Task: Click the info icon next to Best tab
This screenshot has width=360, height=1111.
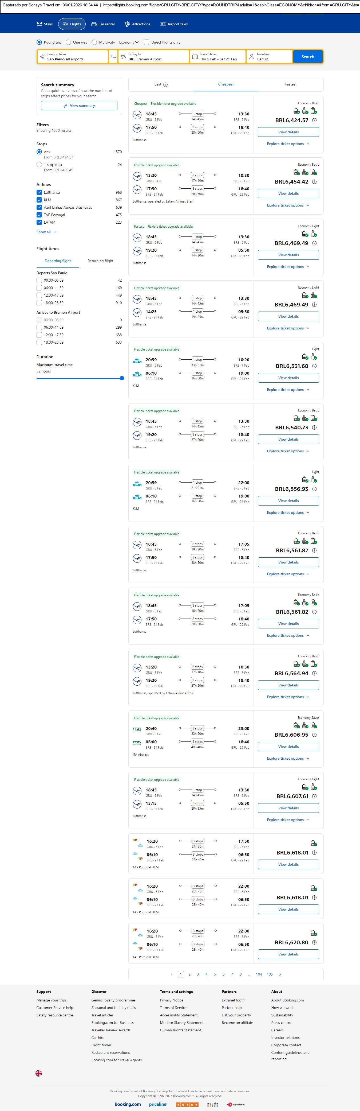Action: [x=166, y=84]
